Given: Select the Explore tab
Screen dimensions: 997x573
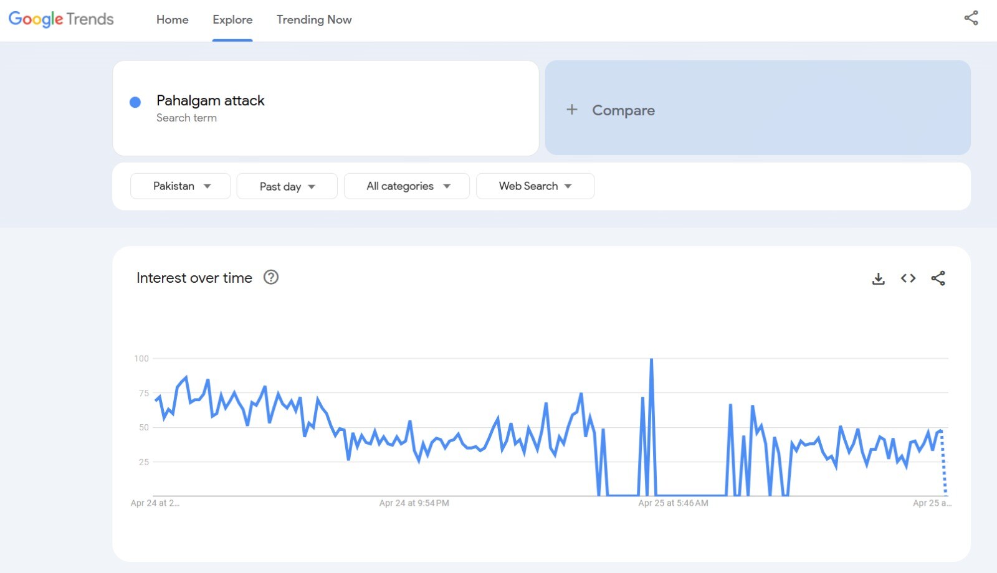Looking at the screenshot, I should (x=232, y=20).
